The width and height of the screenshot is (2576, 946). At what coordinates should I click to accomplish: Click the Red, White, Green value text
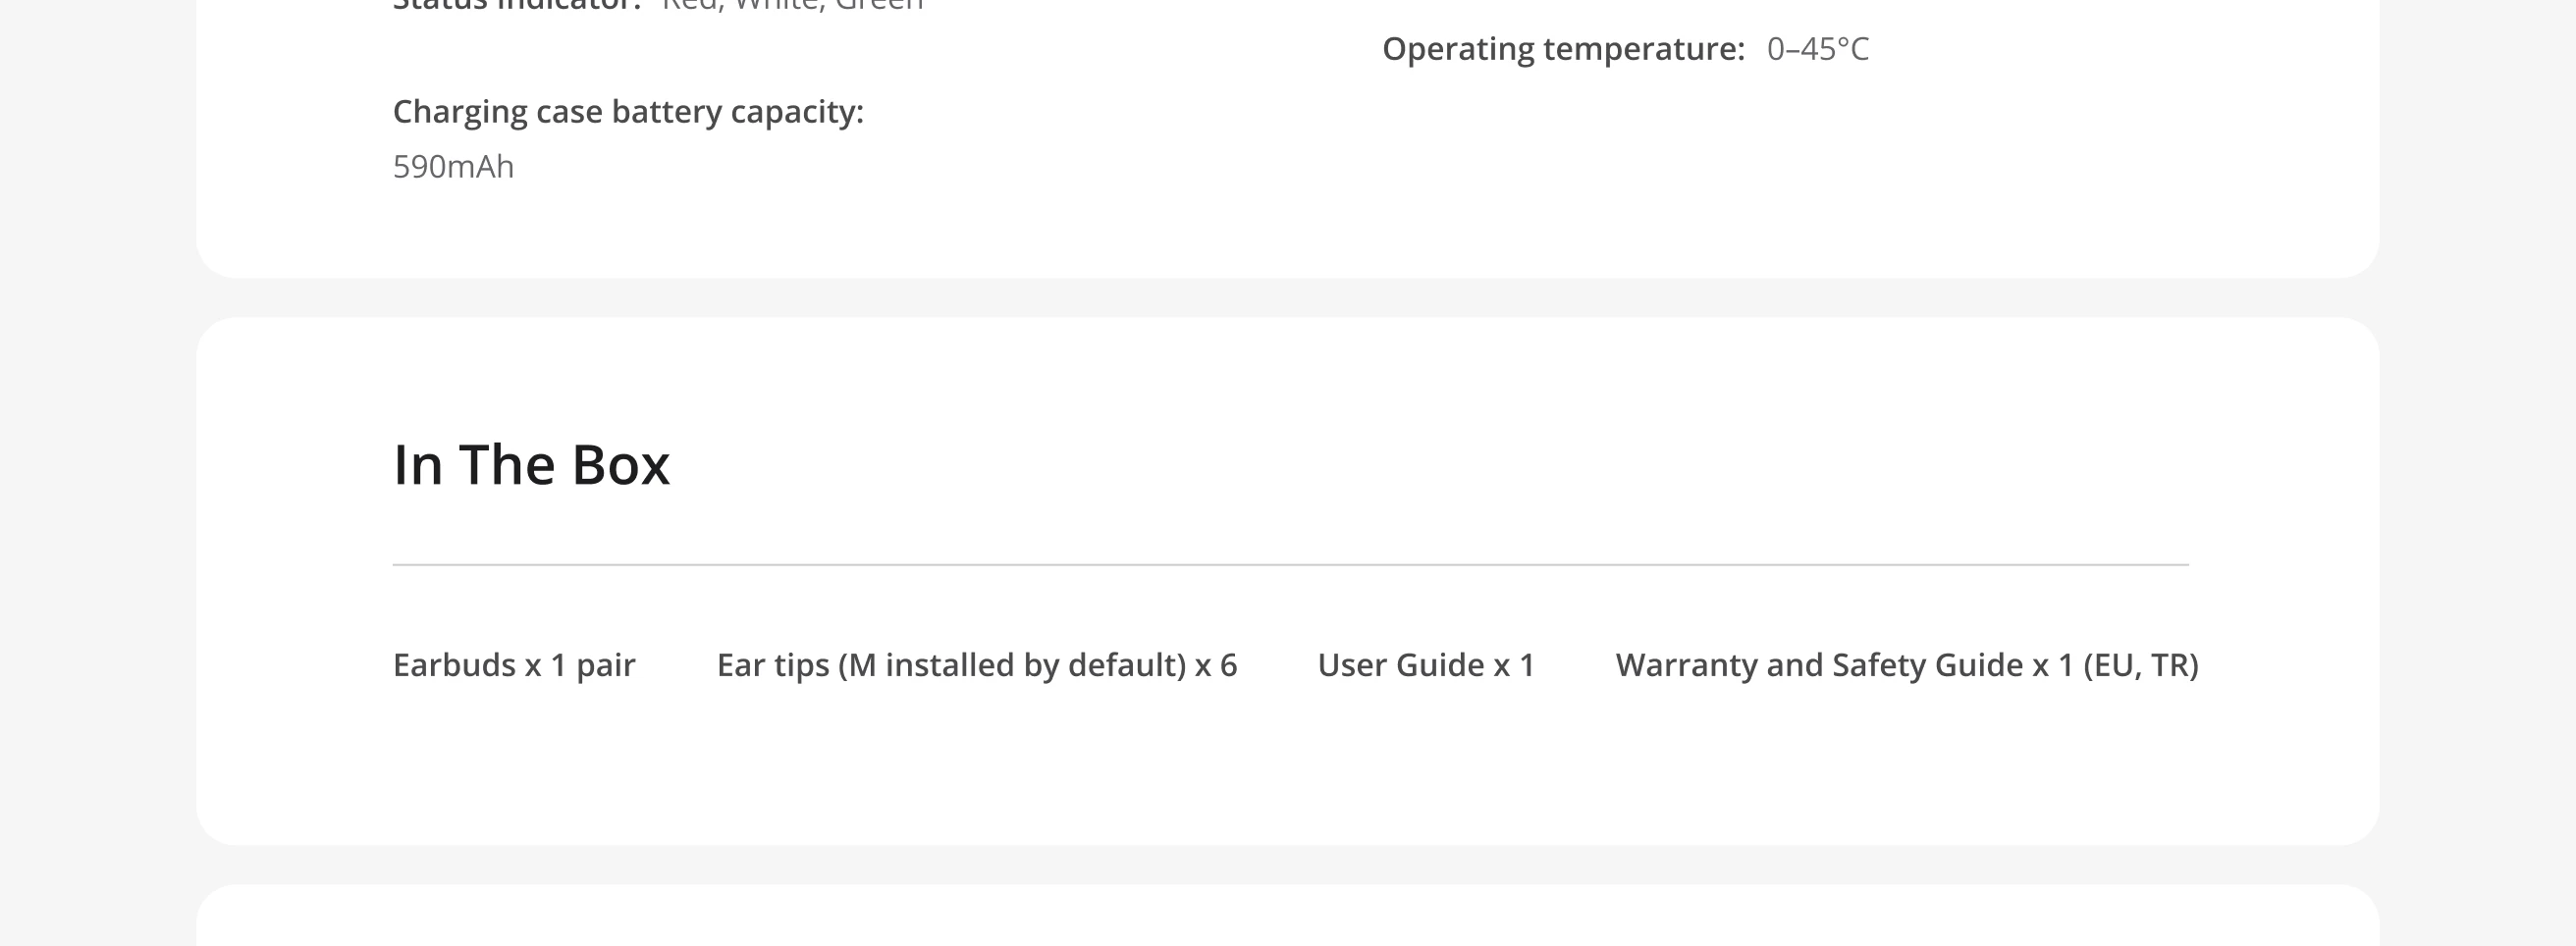(x=793, y=6)
